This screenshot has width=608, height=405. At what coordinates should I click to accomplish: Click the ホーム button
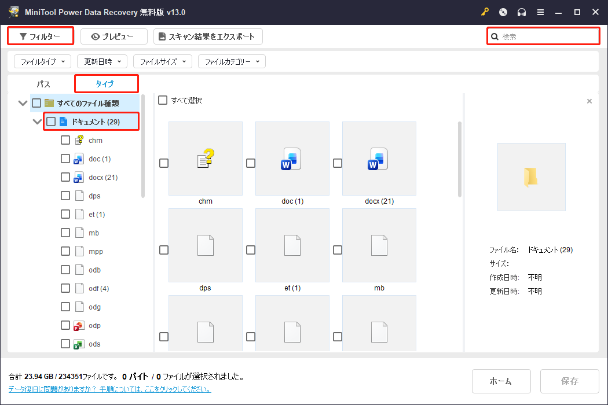tap(501, 381)
